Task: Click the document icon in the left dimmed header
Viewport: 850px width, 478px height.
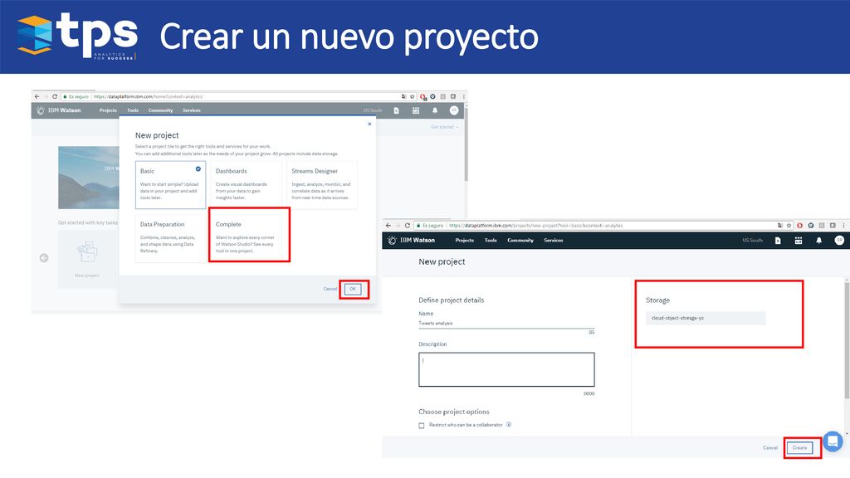Action: [x=396, y=110]
